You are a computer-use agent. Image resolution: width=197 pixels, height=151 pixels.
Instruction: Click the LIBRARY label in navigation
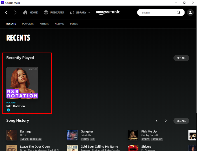[81, 12]
